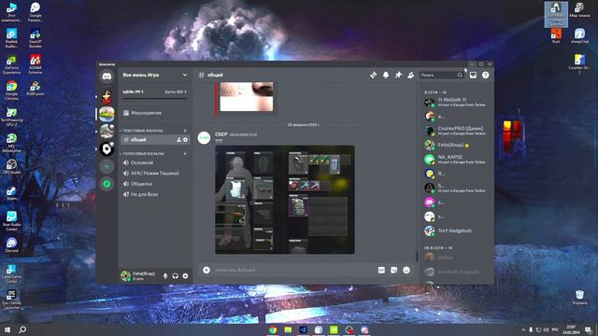Open member TreY HedgehoG profile
The image size is (598, 336).
coord(457,231)
